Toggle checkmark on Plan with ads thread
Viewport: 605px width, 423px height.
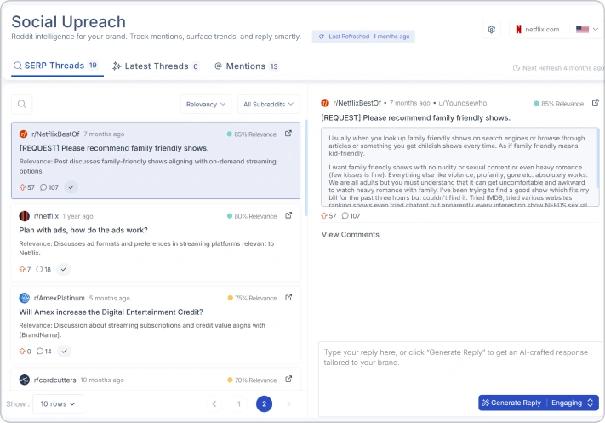point(64,269)
